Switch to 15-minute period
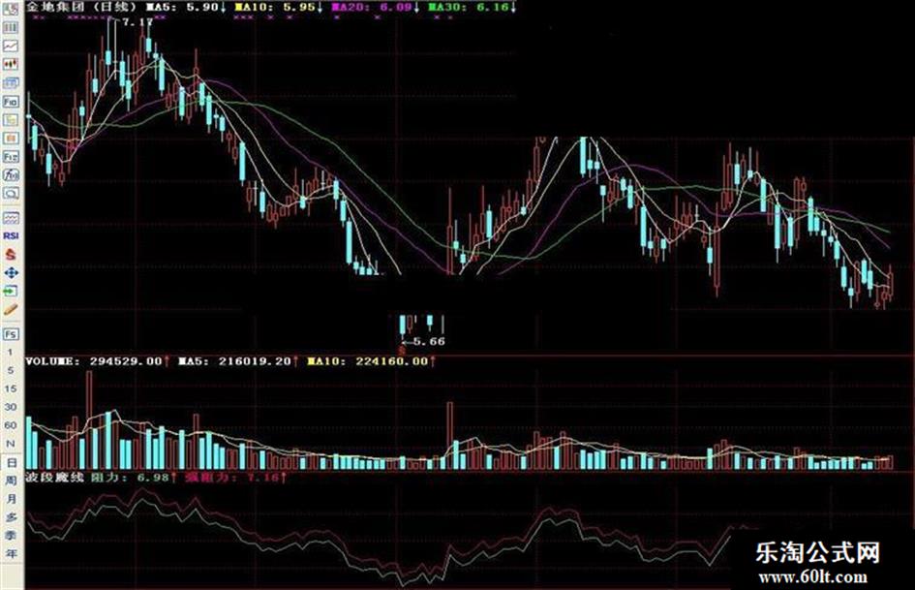This screenshot has width=915, height=590. [10, 388]
